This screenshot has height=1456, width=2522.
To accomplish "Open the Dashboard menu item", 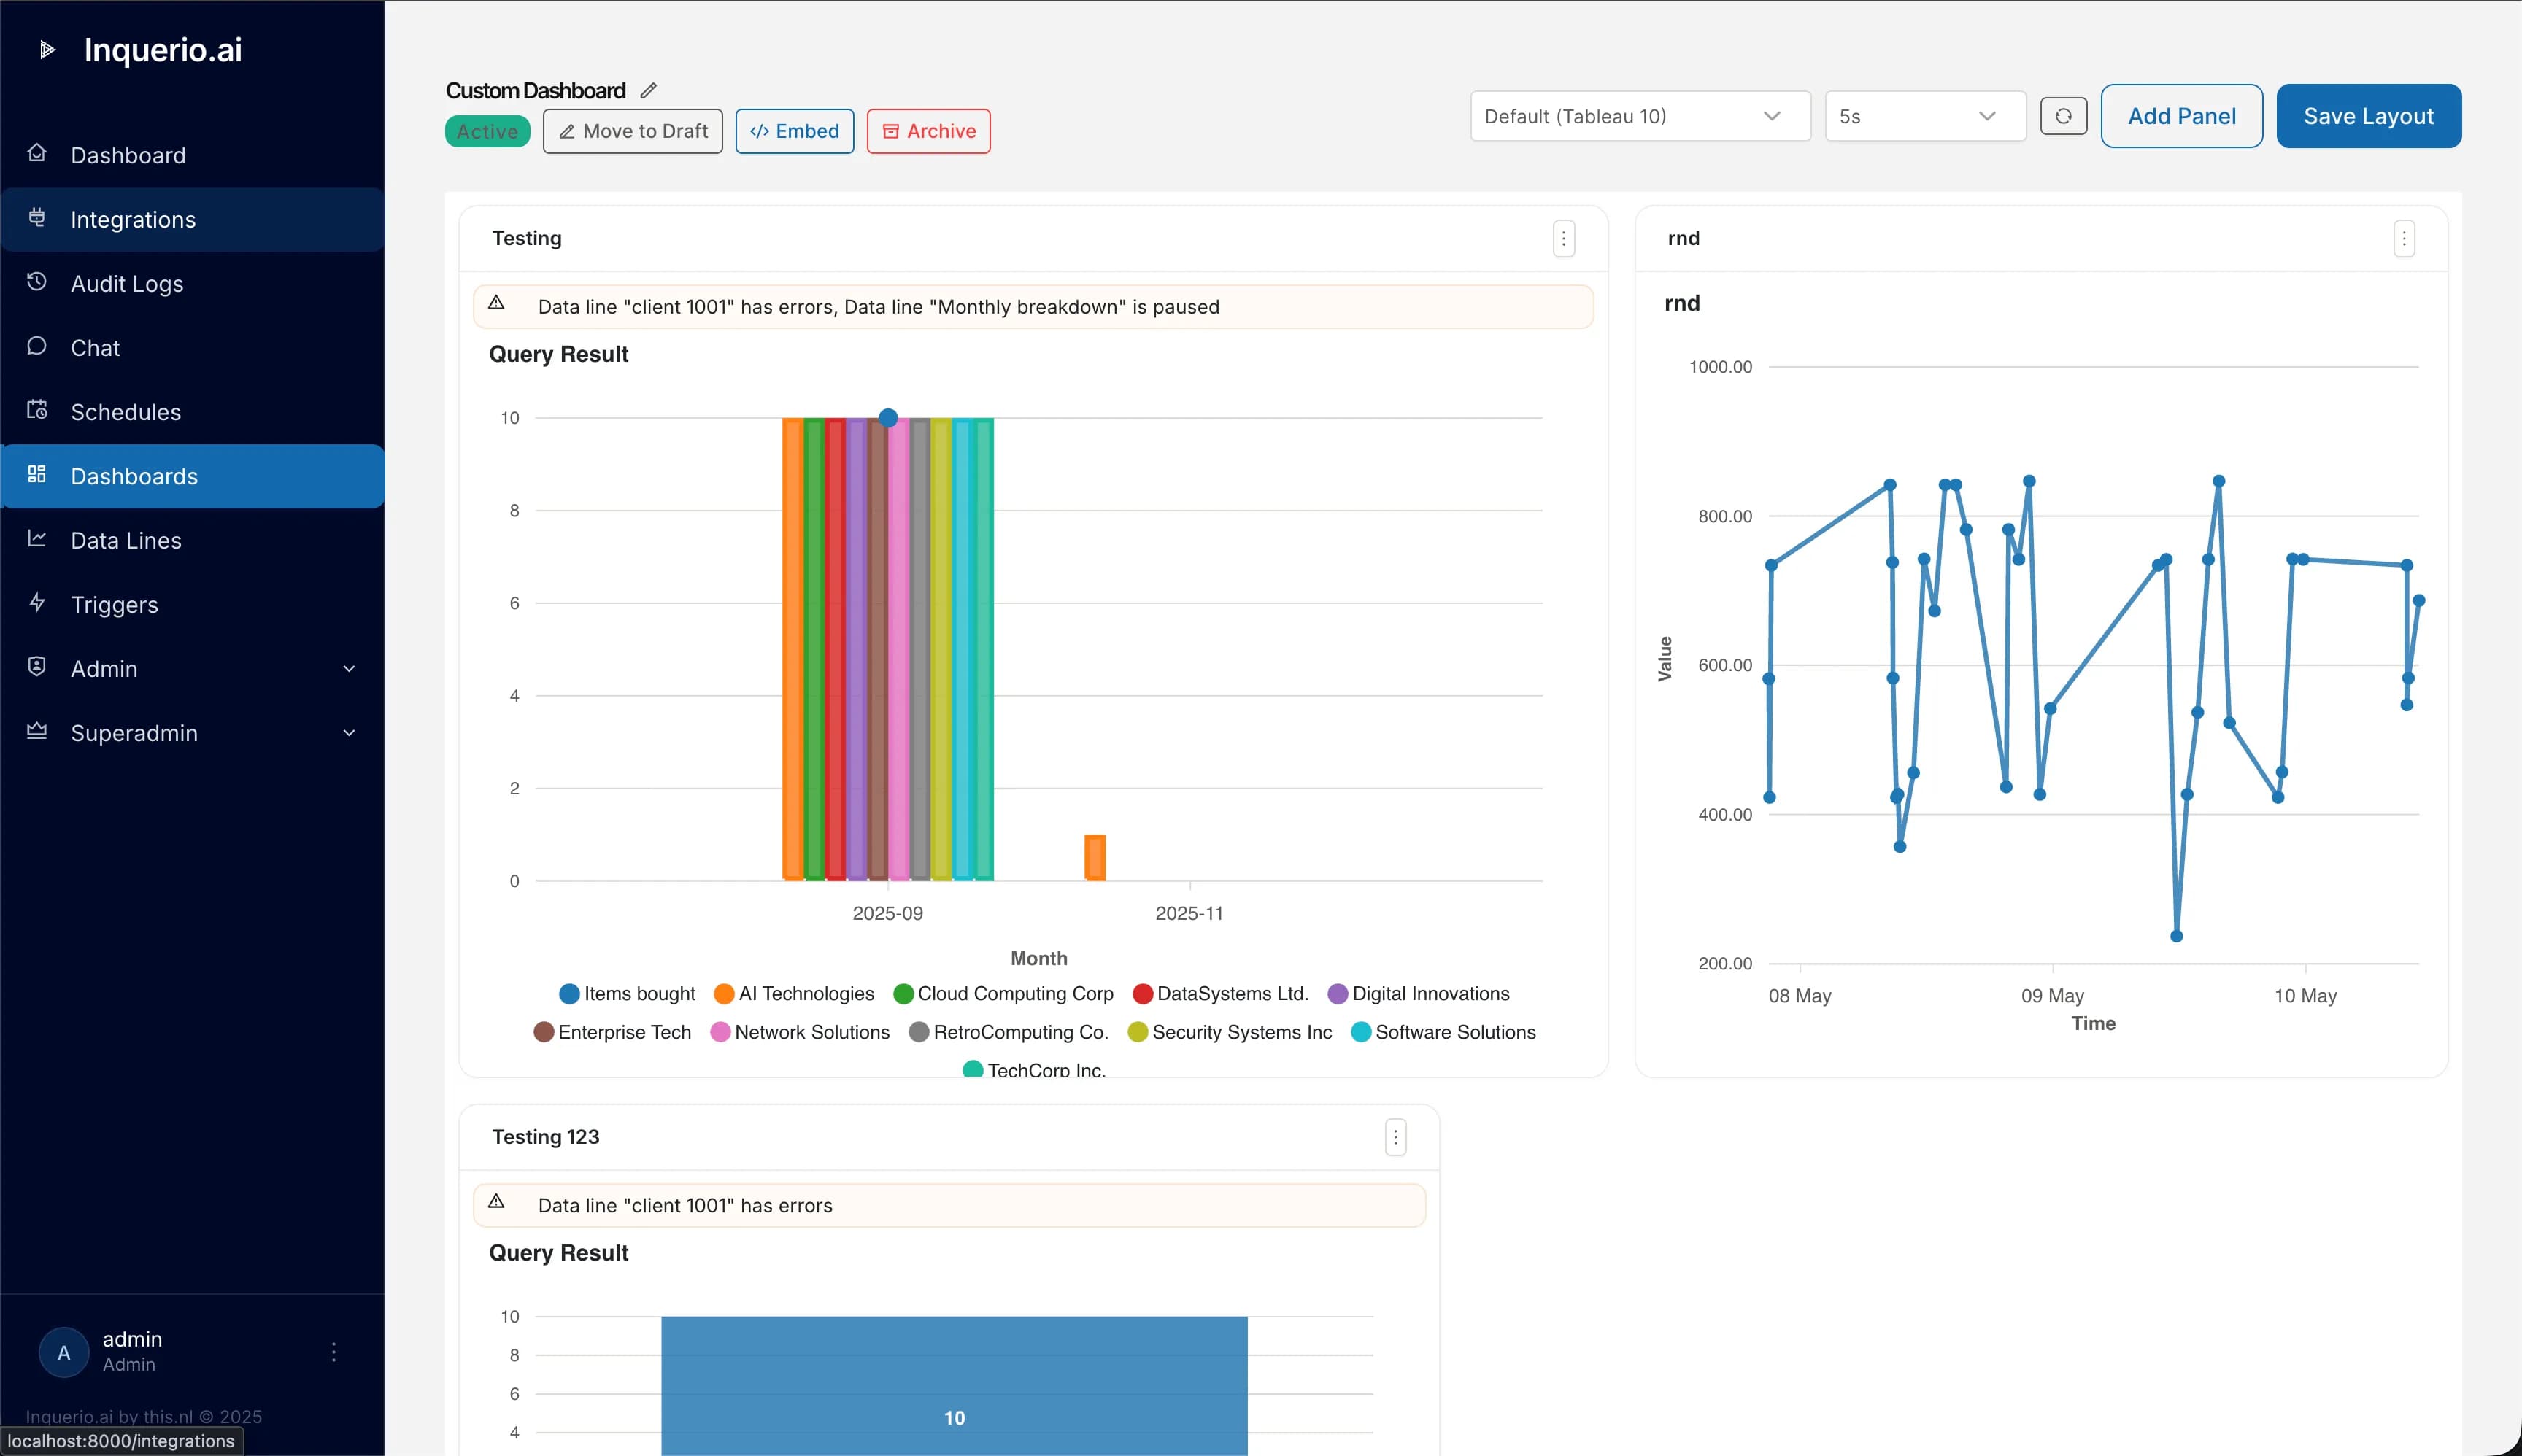I will 193,155.
